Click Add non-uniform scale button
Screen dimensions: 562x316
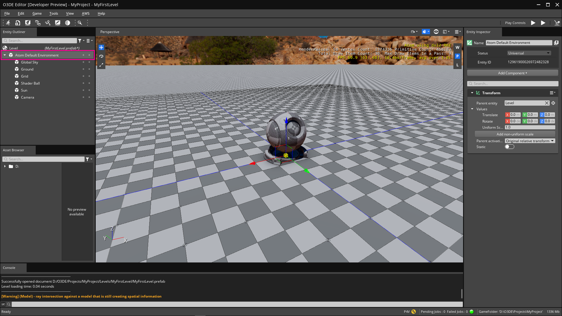tap(515, 134)
